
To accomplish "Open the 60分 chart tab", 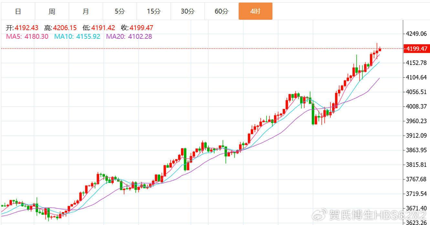I will point(221,11).
